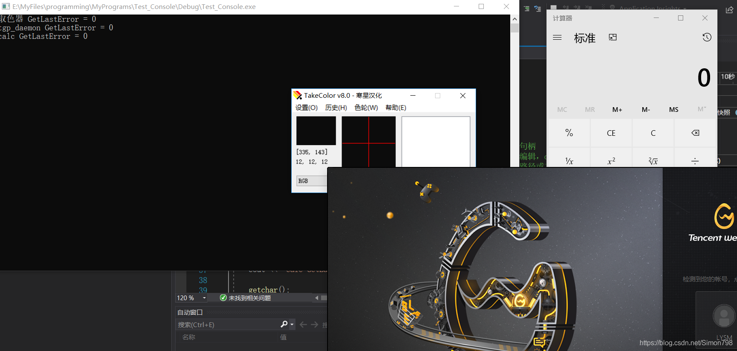The image size is (737, 351).
Task: Click the search back arrow in 自动窗口
Action: click(303, 325)
